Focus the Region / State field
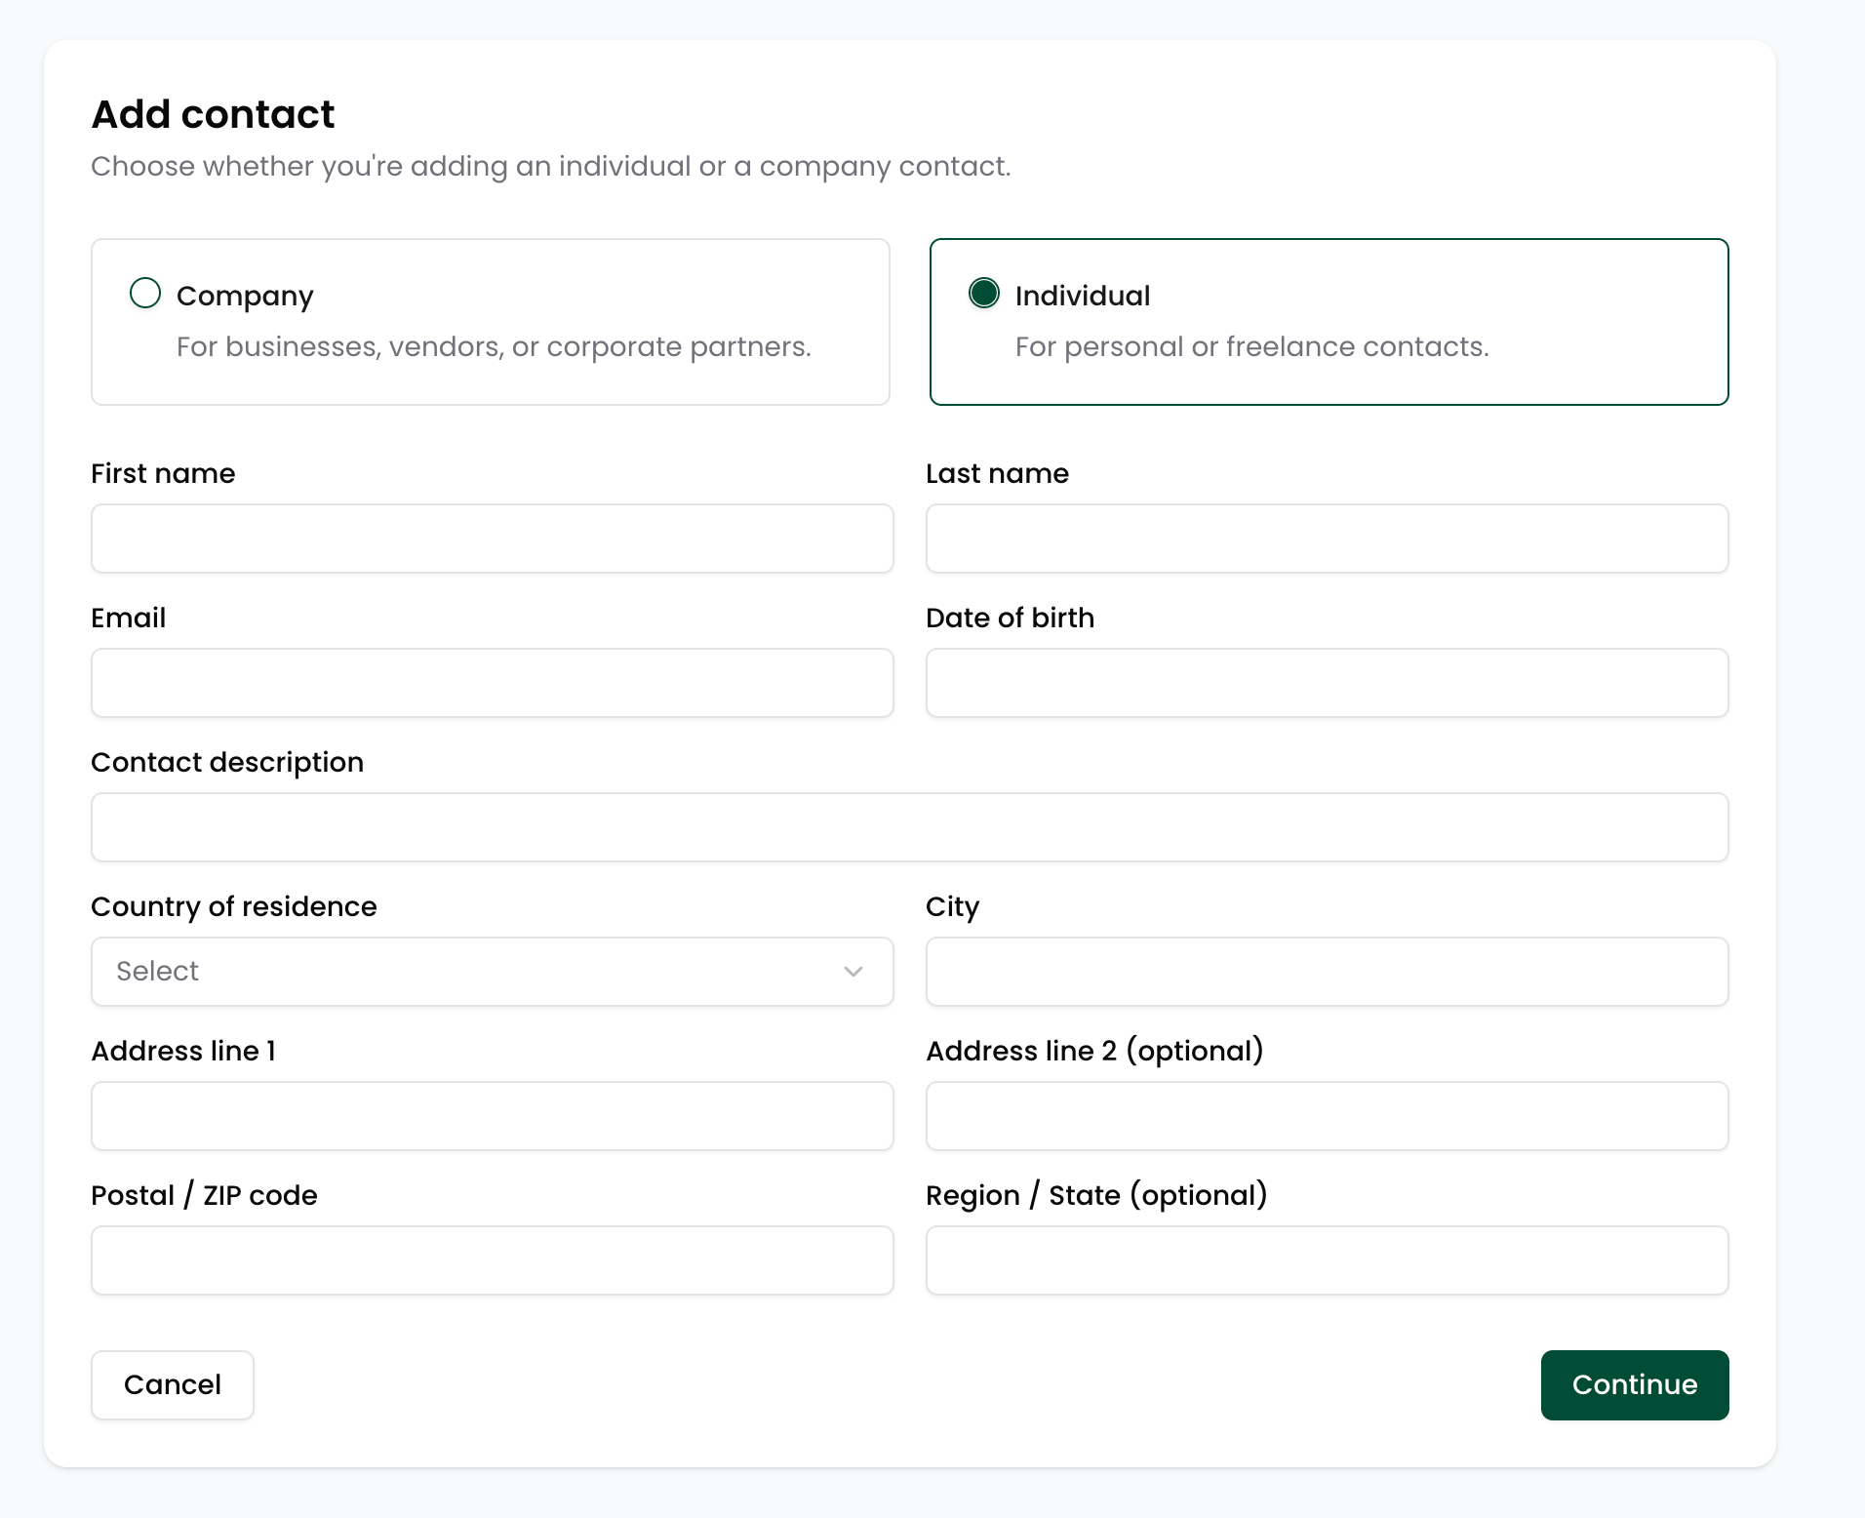Screen dimensions: 1865x1518 coord(1327,1260)
